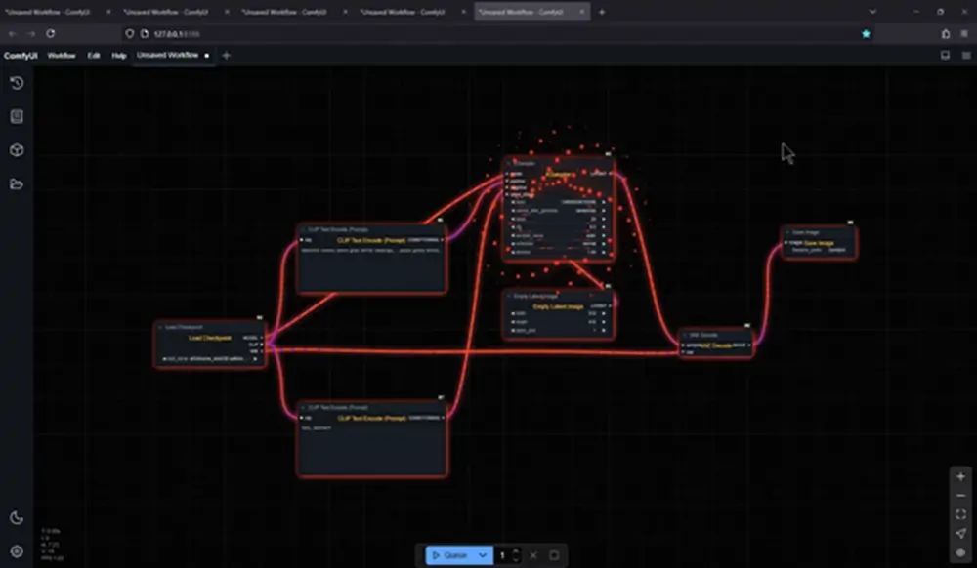
Task: Add a new workflow tab in ComfyUI
Action: (227, 56)
